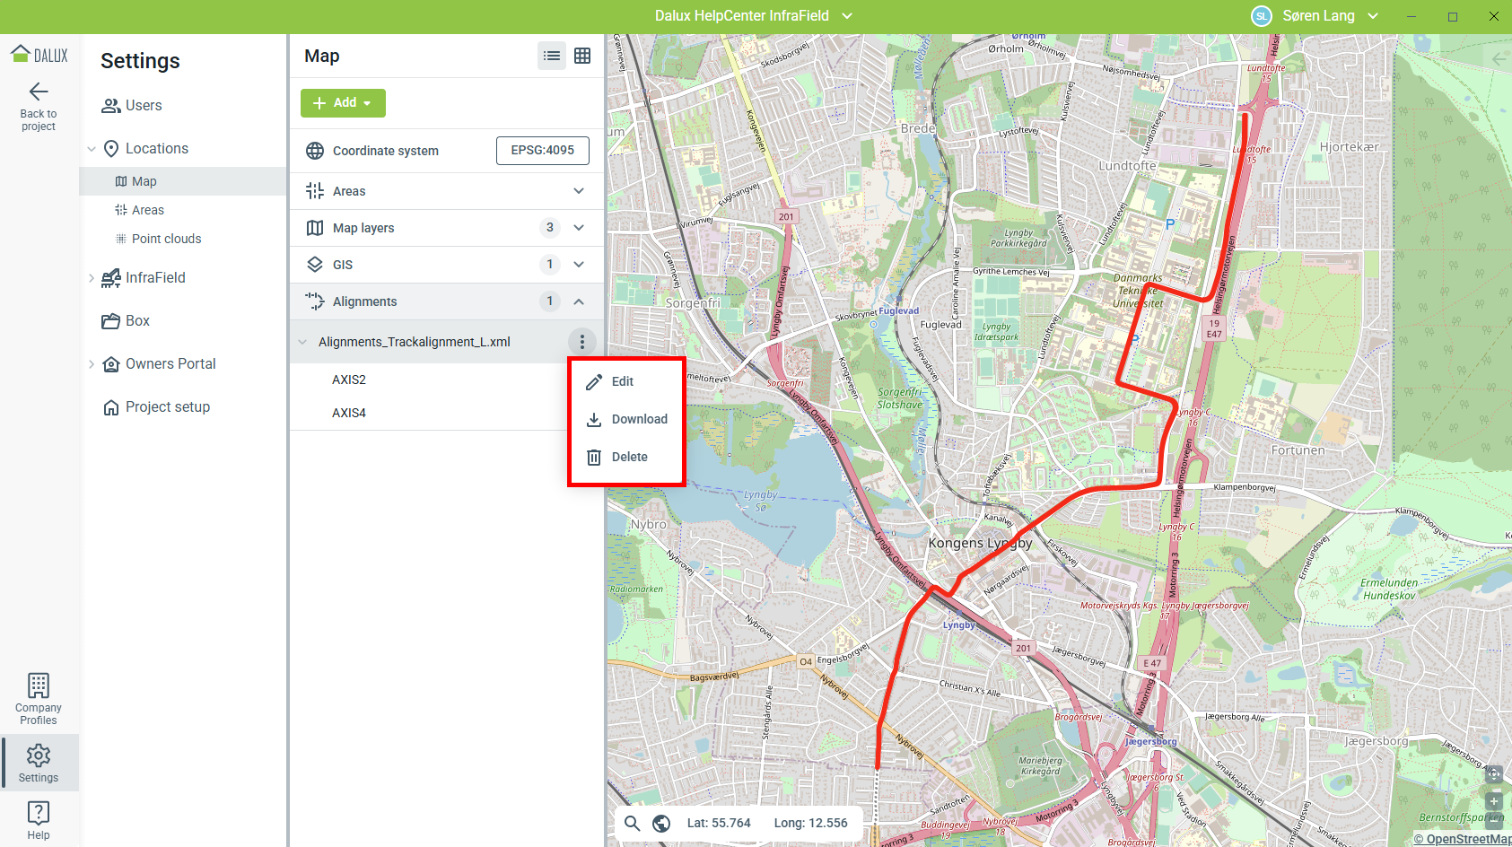Select Delete in the context menu
This screenshot has width=1512, height=847.
click(629, 457)
